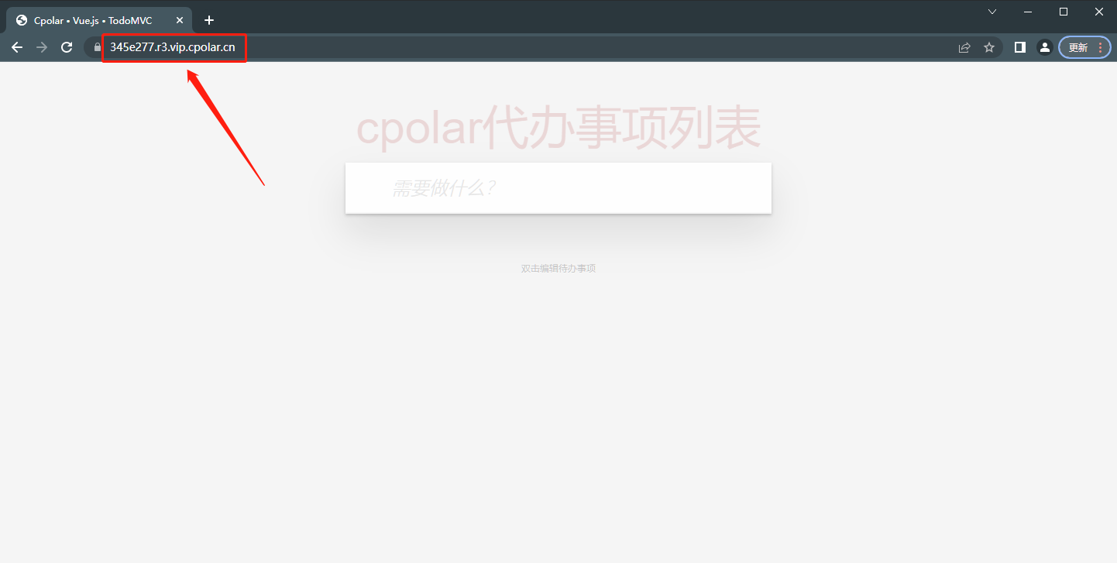Open the three-dot Chrome menu
Image resolution: width=1117 pixels, height=563 pixels.
point(1101,47)
